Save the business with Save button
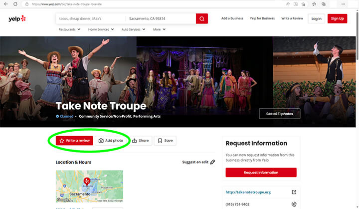 point(165,141)
